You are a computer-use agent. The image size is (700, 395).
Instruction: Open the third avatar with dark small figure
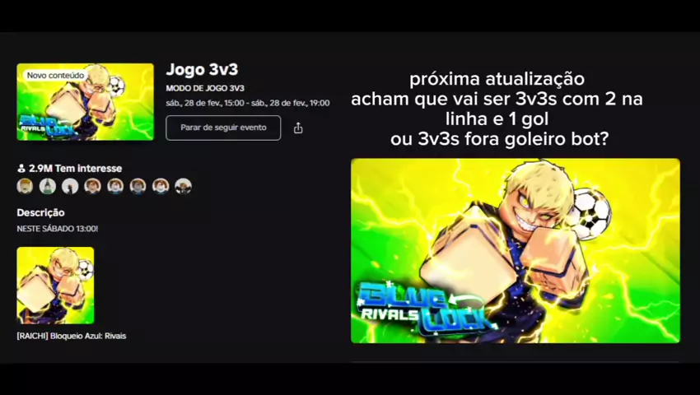[x=70, y=186]
